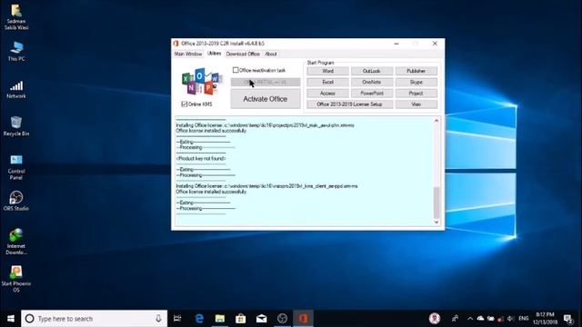Launch Microsoft Edge from the taskbar

click(x=199, y=319)
